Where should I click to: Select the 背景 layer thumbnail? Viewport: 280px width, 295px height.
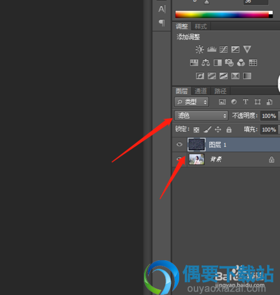pos(197,159)
